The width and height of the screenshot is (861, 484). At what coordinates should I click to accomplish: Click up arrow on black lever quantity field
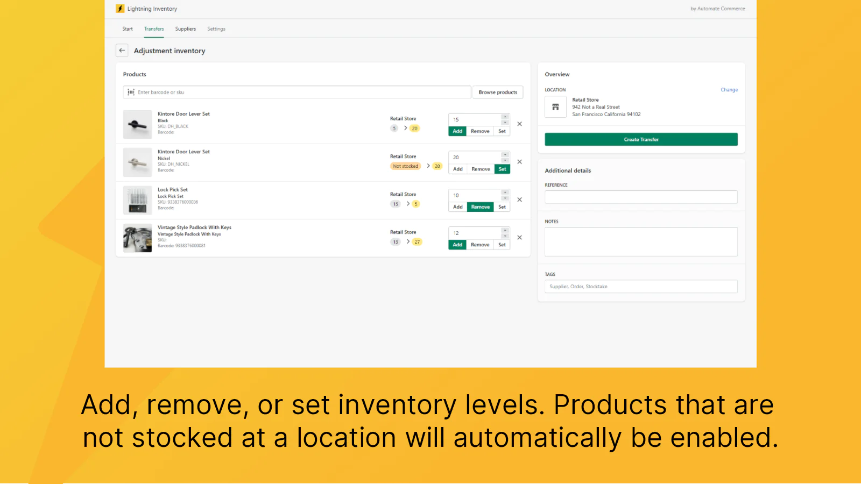tap(505, 117)
